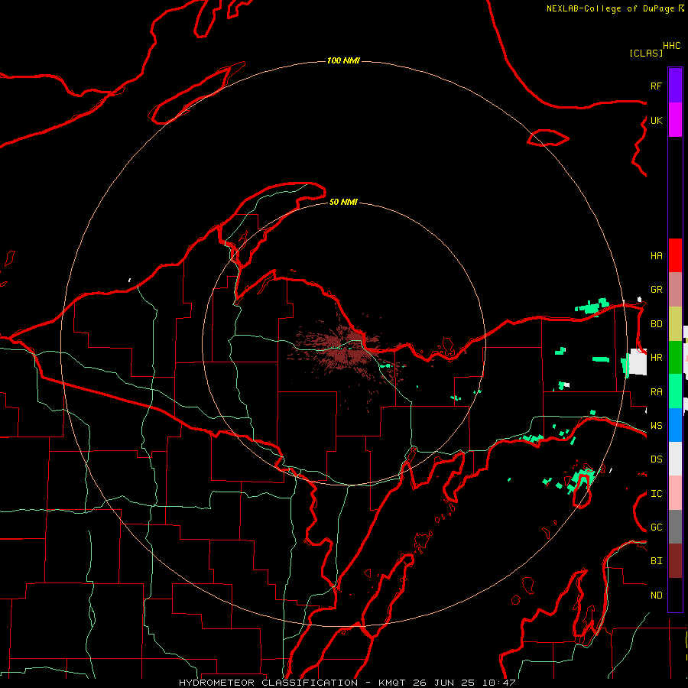Click the HHC product label
Screen dimensions: 688x688
[x=671, y=46]
